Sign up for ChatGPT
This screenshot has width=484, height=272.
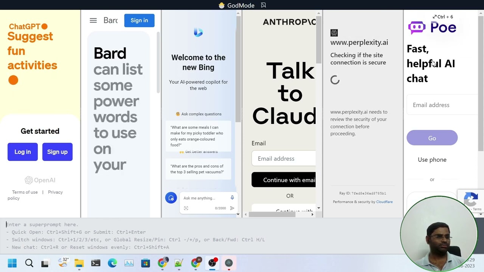click(57, 152)
